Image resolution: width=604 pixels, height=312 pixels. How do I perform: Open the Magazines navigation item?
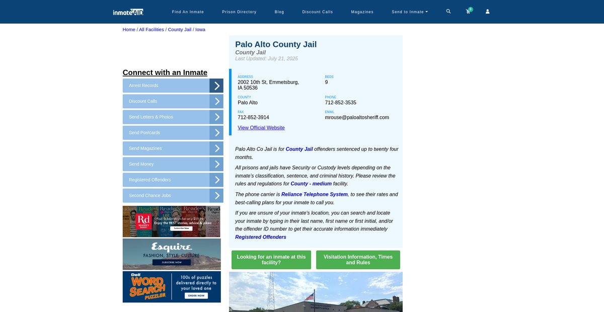(x=362, y=12)
